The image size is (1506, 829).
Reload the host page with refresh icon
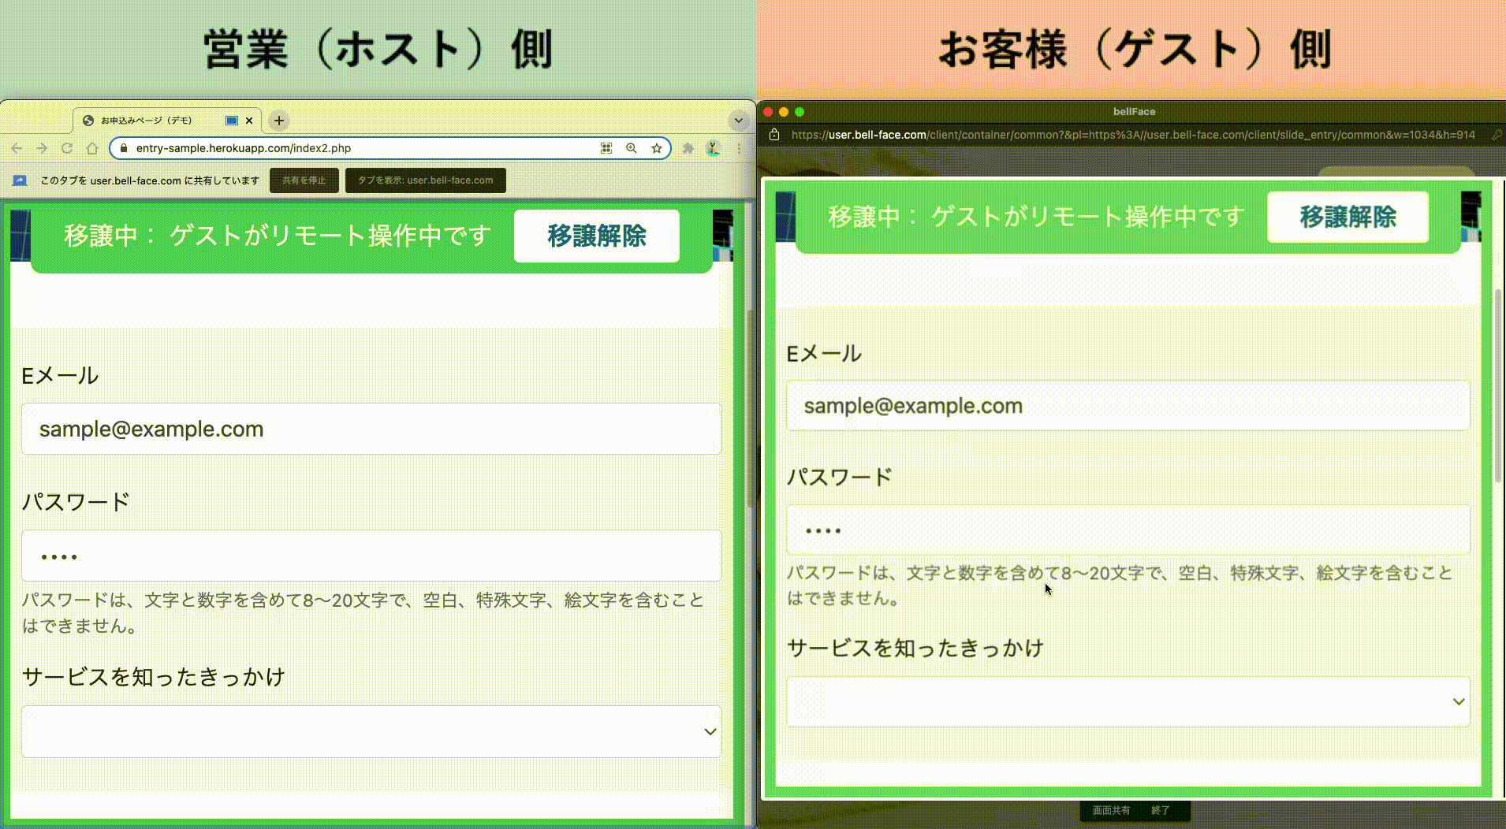coord(67,148)
